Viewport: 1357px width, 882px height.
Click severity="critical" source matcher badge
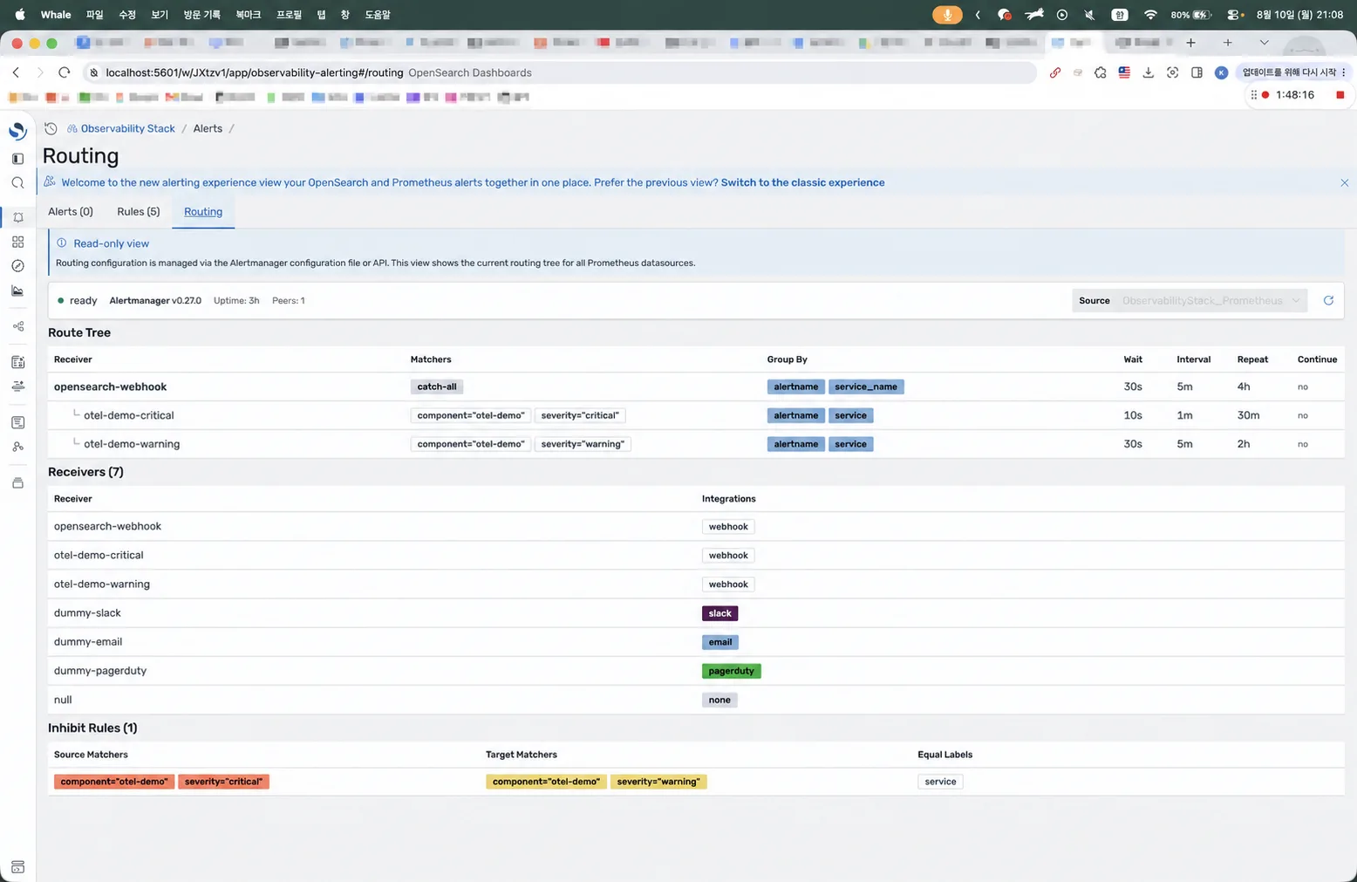pos(223,782)
